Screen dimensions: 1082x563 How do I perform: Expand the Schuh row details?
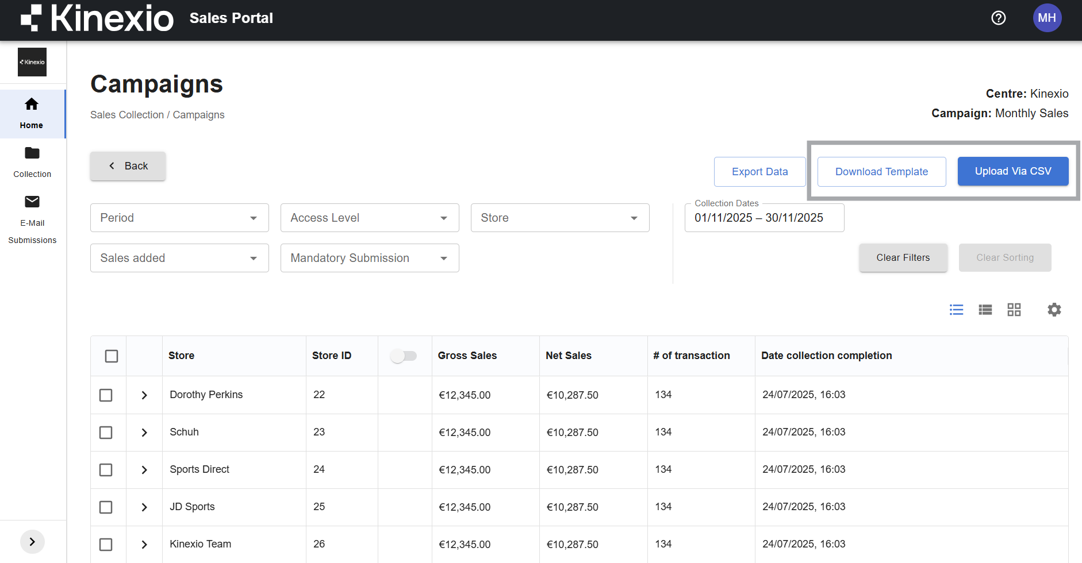(x=144, y=433)
